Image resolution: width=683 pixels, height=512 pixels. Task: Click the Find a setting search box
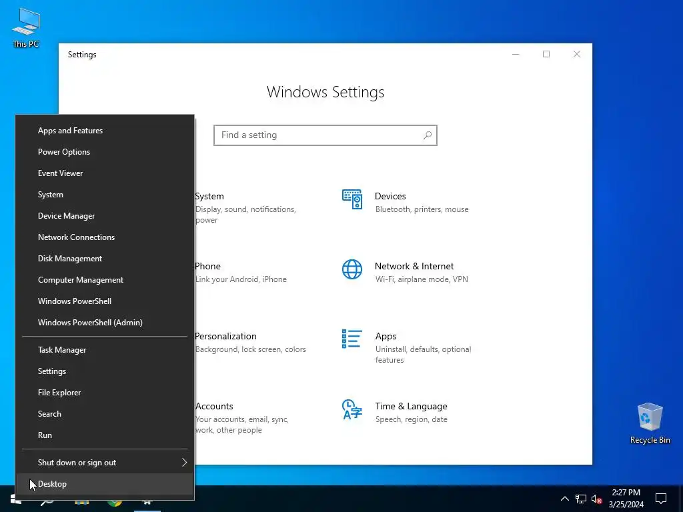(325, 135)
